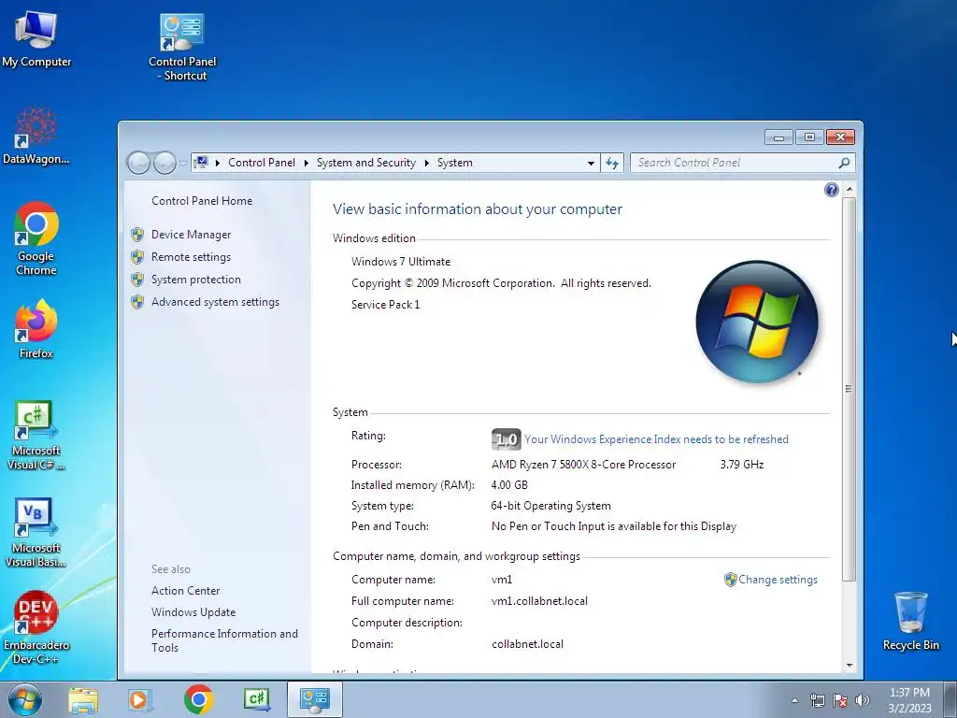Go back with the back arrow button
Screen dimensions: 957x718
(138, 163)
